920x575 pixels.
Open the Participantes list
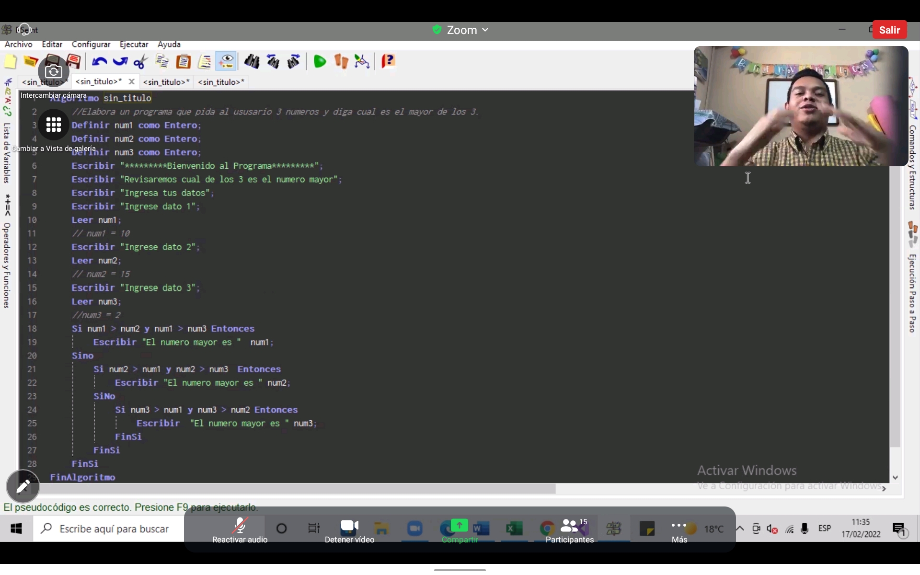tap(570, 530)
